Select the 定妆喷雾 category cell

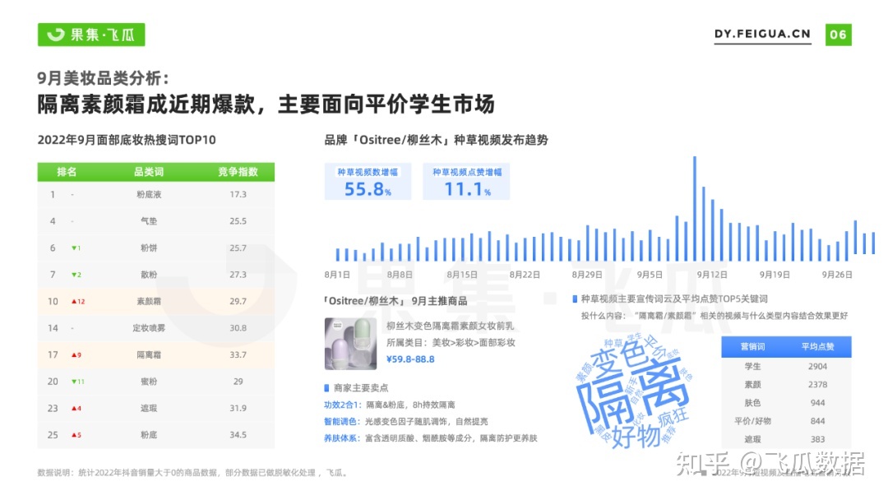point(149,328)
